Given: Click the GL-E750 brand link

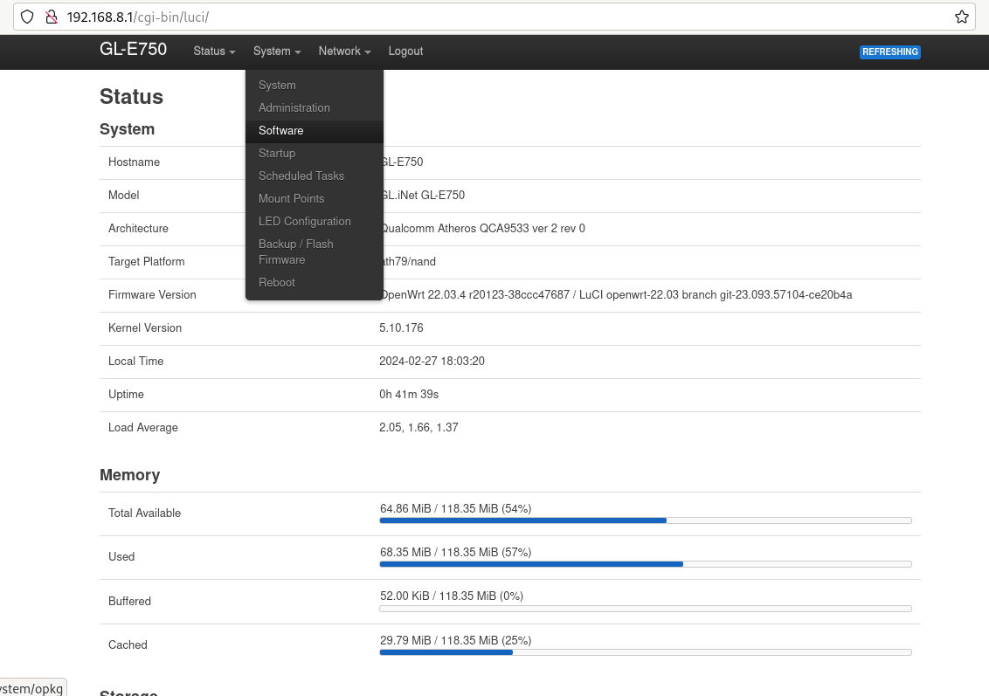Looking at the screenshot, I should 133,50.
